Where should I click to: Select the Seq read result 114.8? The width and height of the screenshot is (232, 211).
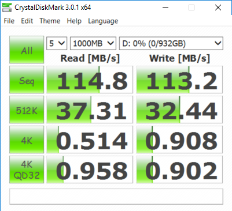[x=90, y=80]
